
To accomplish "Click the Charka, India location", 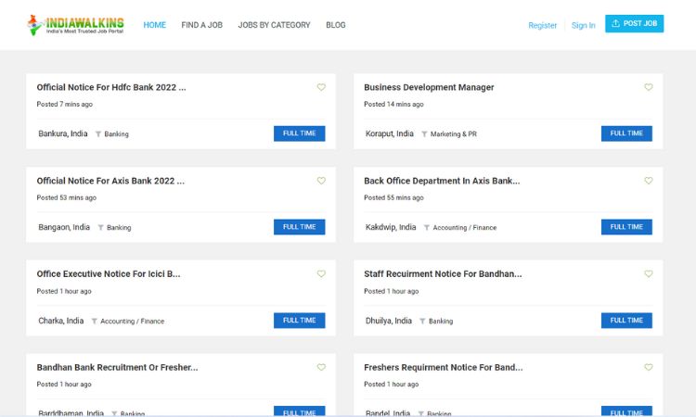I will pyautogui.click(x=61, y=321).
